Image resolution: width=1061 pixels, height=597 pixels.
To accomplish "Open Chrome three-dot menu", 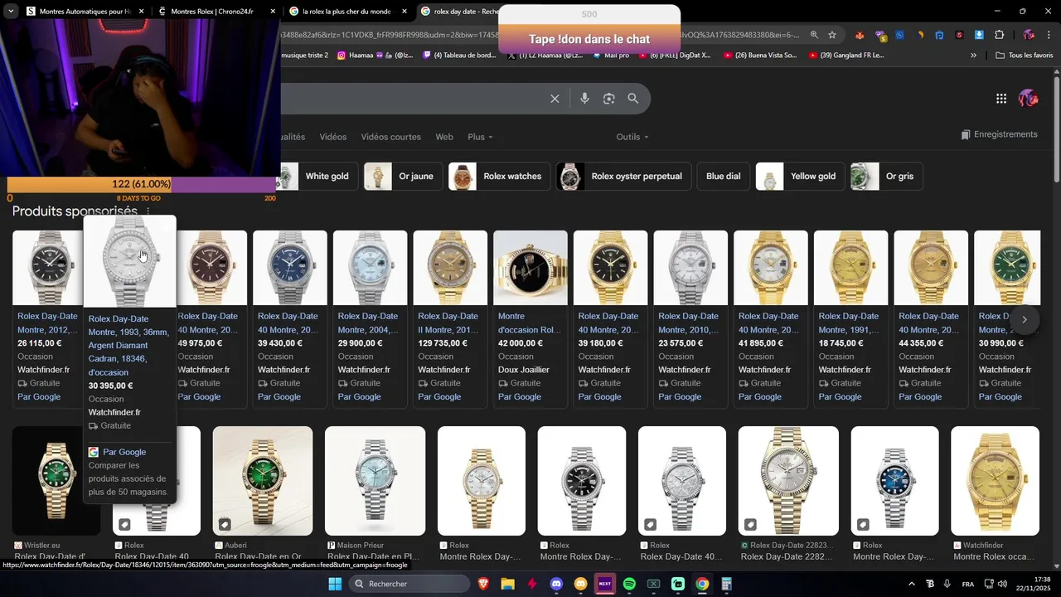I will tap(1049, 35).
